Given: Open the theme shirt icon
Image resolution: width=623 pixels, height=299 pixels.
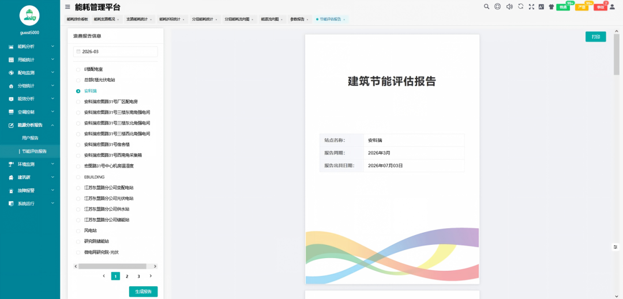Looking at the screenshot, I should tap(551, 7).
